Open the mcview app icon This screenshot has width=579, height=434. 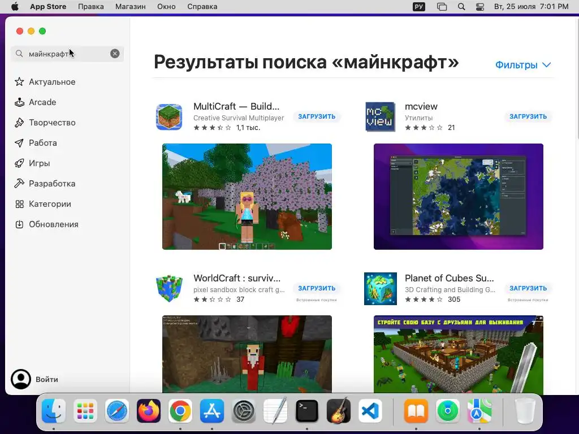coord(380,117)
